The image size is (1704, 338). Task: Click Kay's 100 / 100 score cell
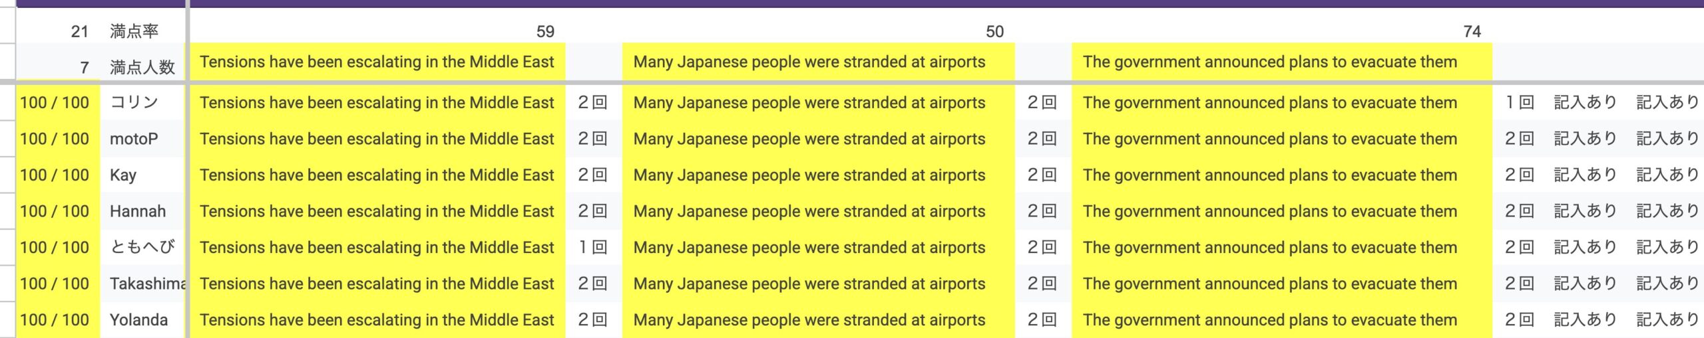point(55,175)
